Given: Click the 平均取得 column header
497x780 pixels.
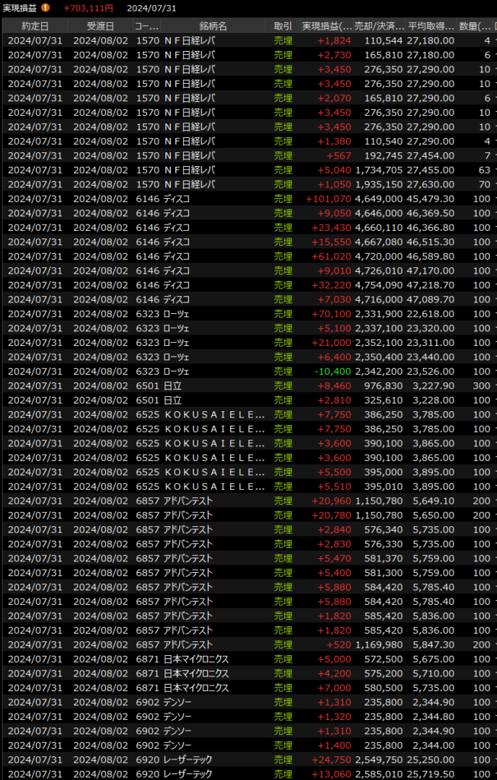Looking at the screenshot, I should point(431,26).
